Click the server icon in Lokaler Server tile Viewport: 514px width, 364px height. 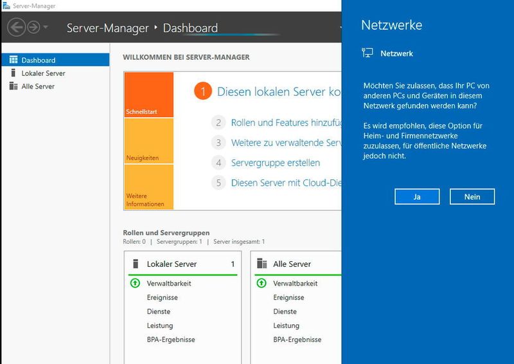click(136, 264)
